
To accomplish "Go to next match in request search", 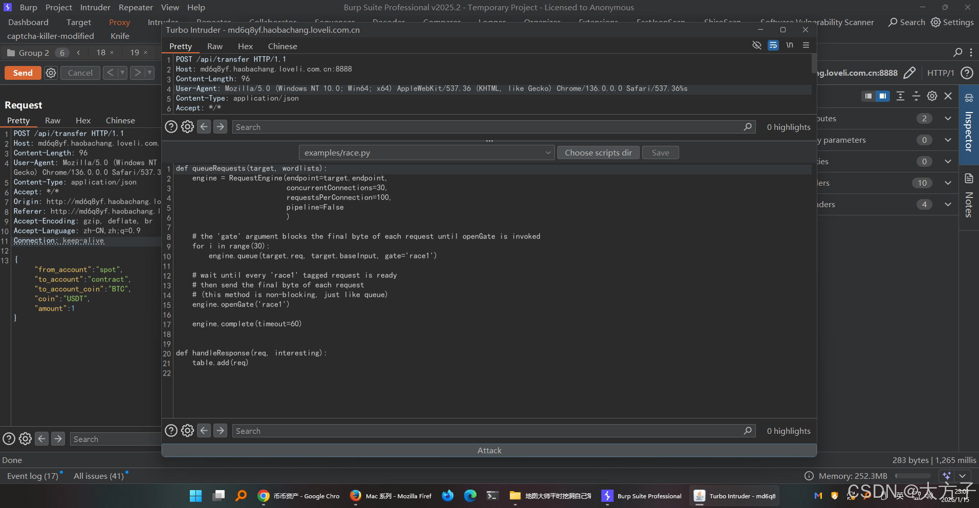I will tap(220, 126).
